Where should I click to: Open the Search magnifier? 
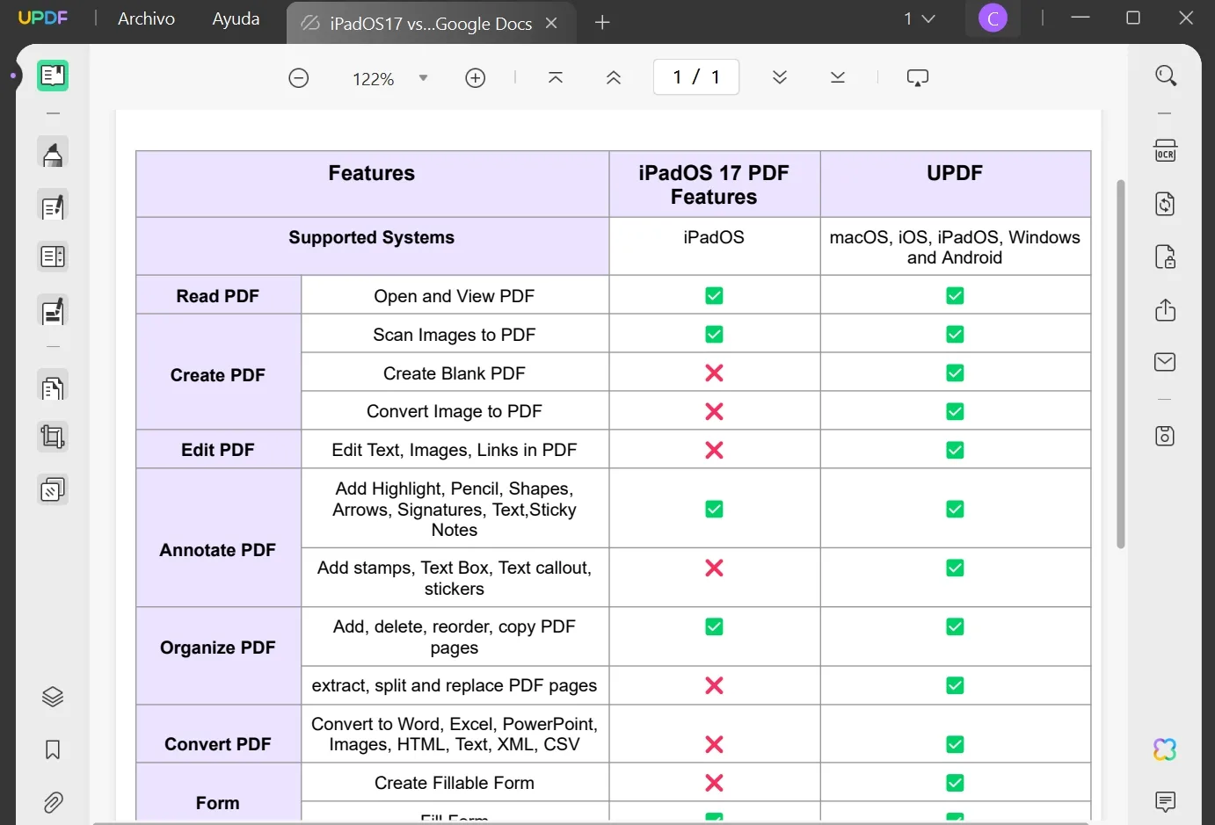[1166, 76]
